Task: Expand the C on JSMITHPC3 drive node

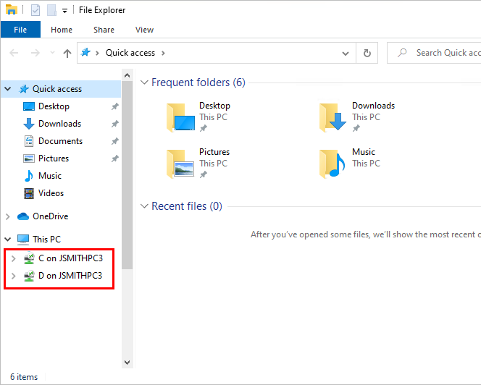Action: [x=13, y=258]
